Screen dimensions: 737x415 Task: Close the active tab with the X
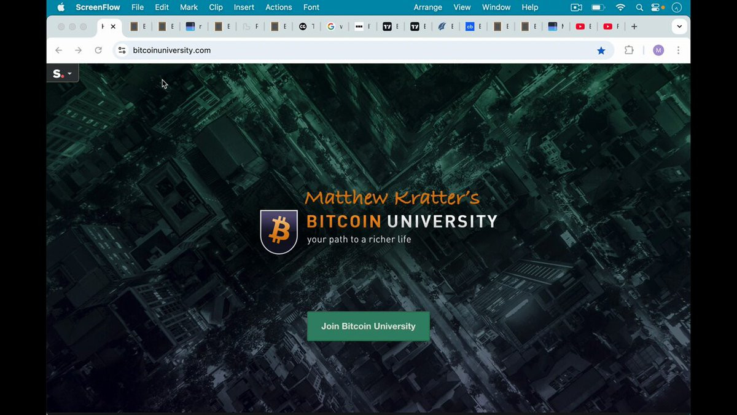[113, 26]
